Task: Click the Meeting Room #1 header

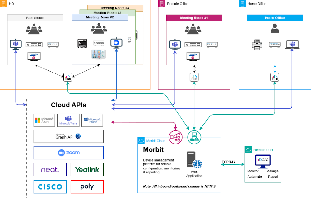Action: point(194,18)
